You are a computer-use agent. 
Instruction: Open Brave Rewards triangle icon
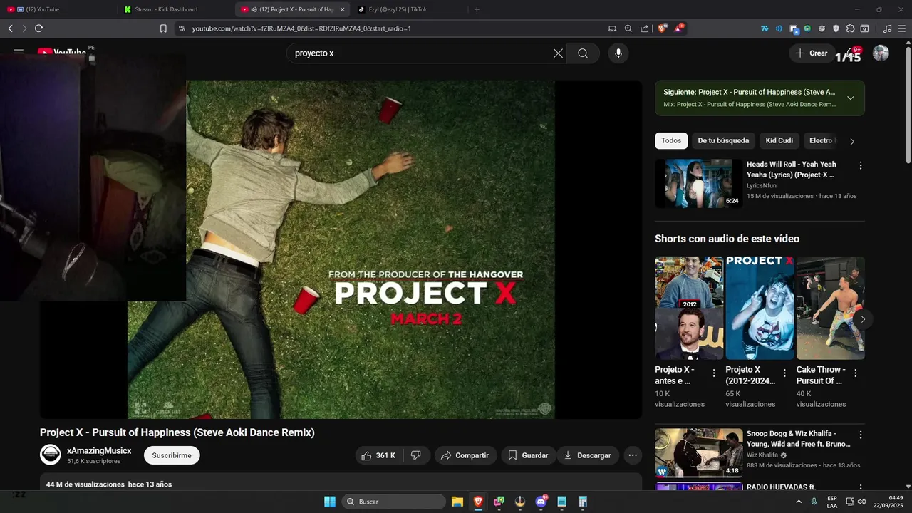(x=678, y=28)
